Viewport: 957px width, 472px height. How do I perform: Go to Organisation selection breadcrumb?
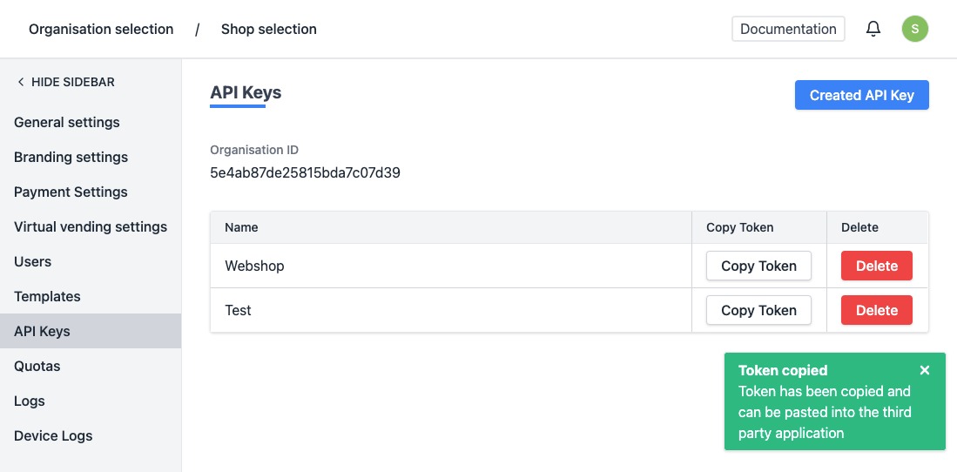click(101, 29)
